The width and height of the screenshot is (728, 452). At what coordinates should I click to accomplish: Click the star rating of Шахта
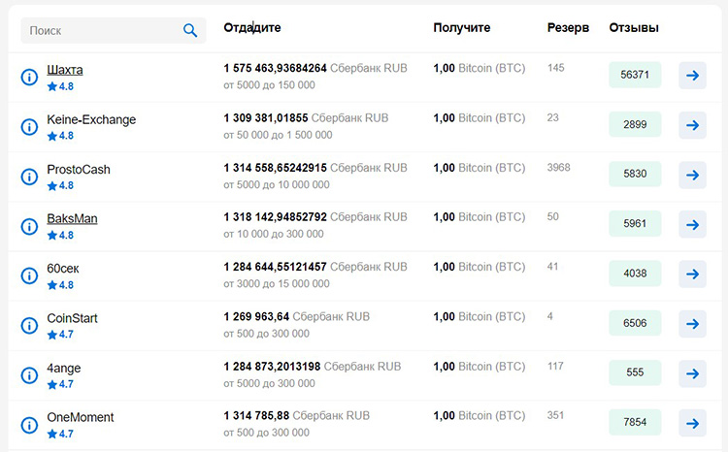pyautogui.click(x=60, y=86)
